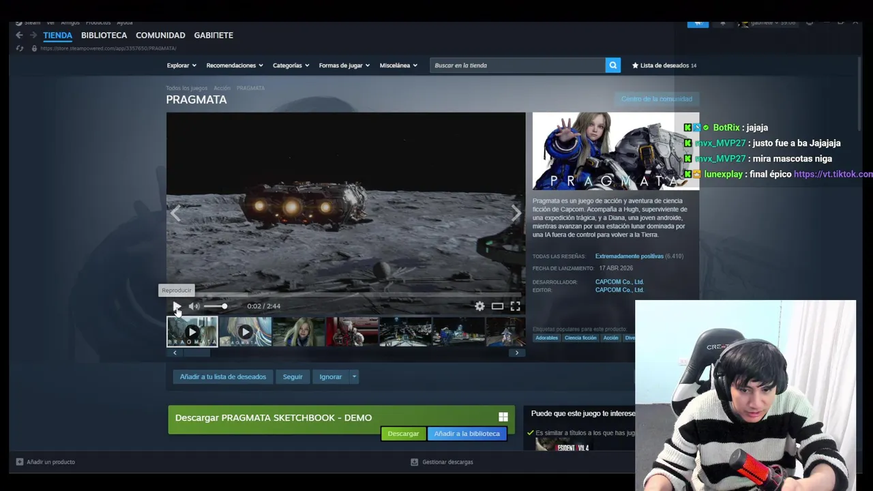Open the COMUNIDAD tab

tap(160, 35)
